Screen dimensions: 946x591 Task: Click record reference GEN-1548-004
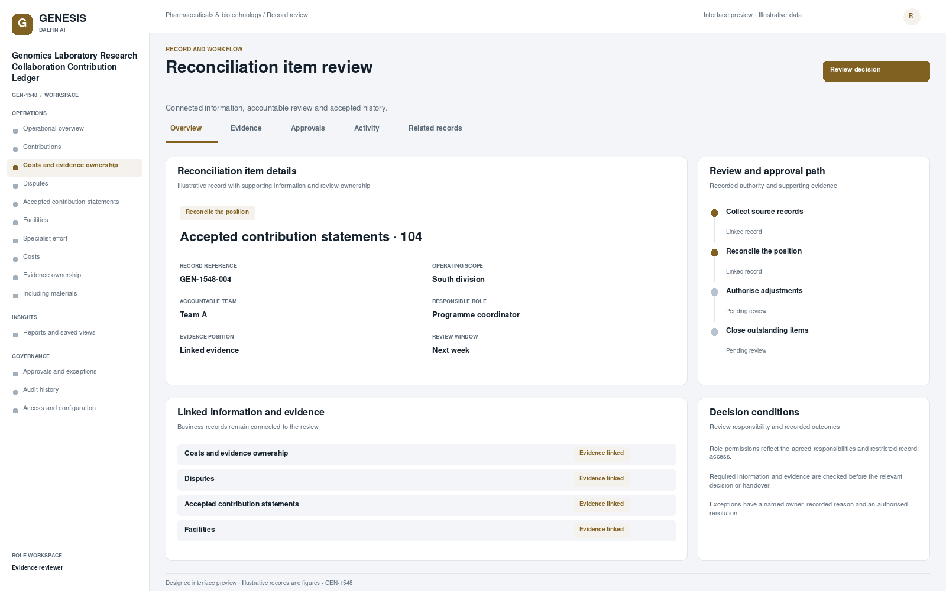(x=205, y=280)
